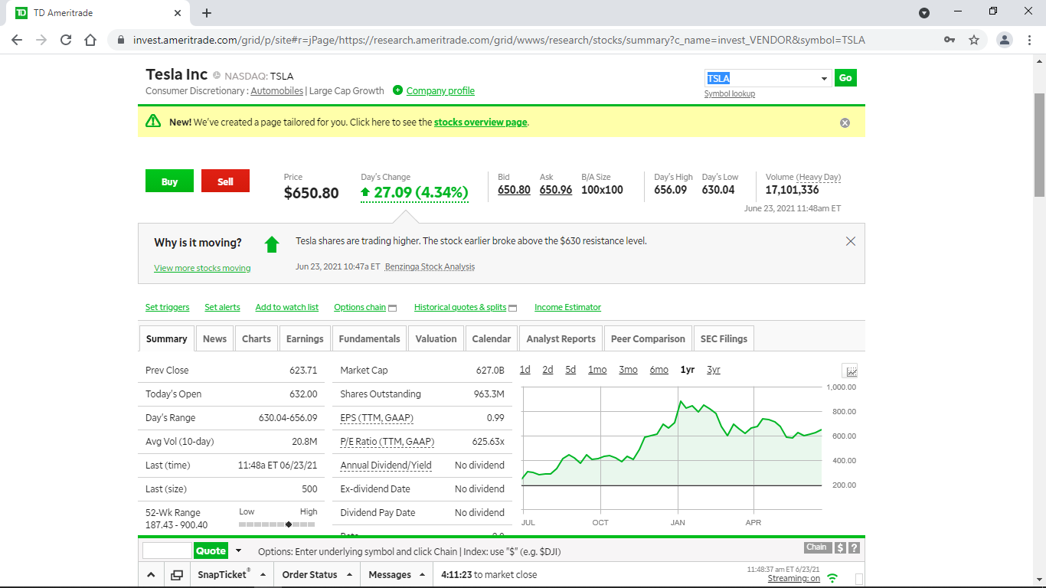Open Benzinga Stock Analysis source link

tap(430, 266)
